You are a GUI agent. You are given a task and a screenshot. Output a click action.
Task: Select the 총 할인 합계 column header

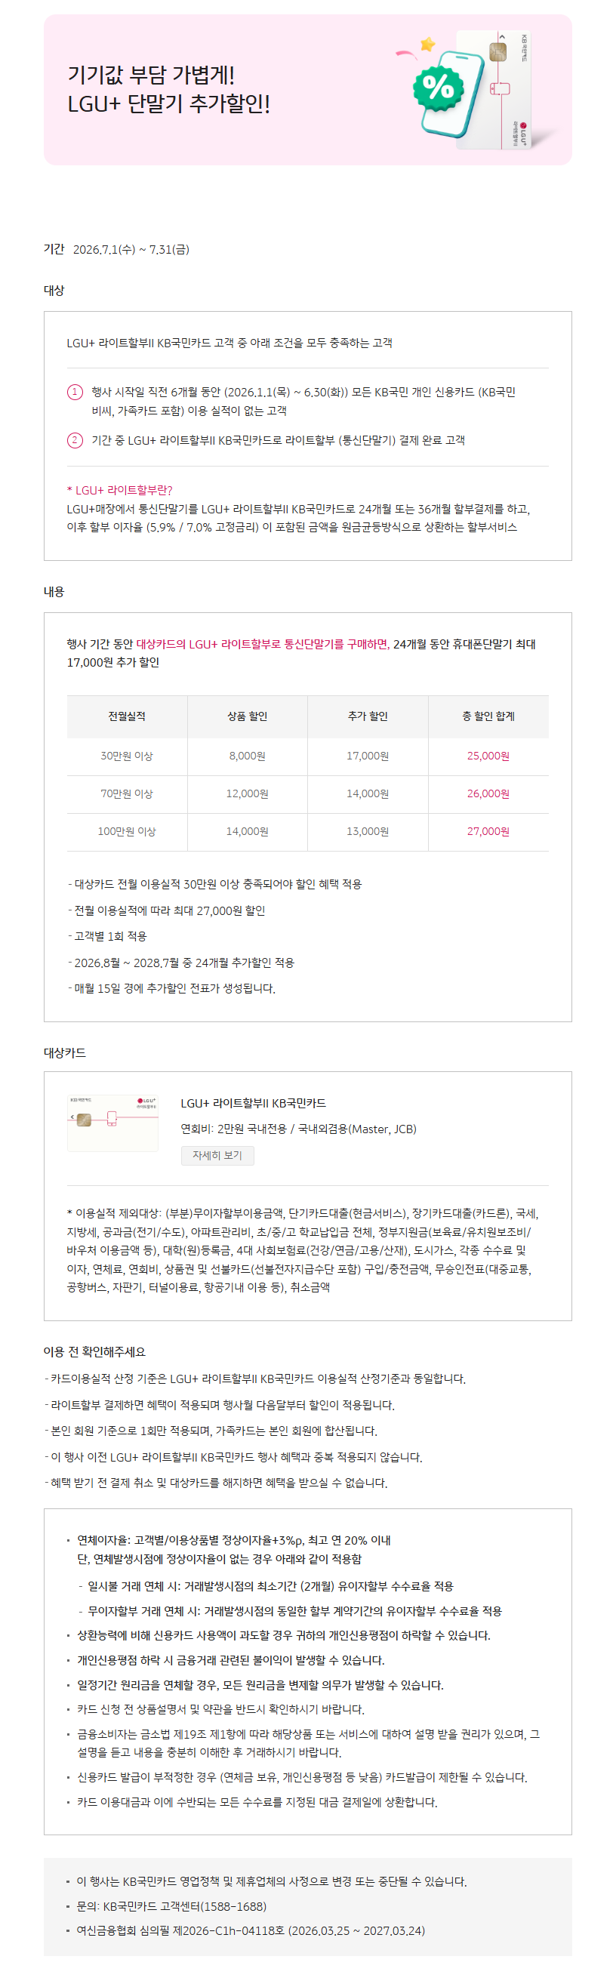click(x=489, y=716)
